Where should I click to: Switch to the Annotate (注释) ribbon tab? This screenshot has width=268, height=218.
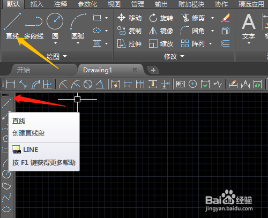coord(61,4)
